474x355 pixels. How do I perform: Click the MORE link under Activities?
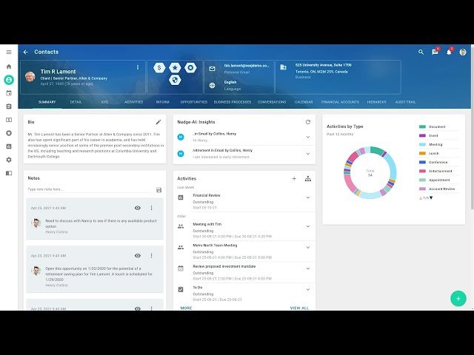click(x=186, y=308)
